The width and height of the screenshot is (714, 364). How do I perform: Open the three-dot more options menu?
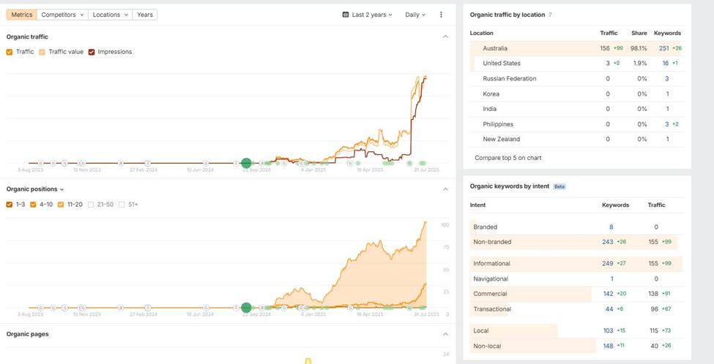coord(441,15)
